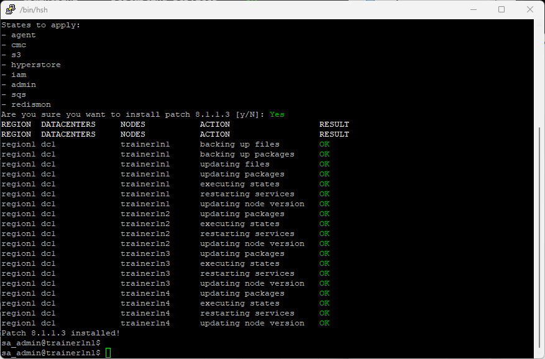Screen dimensions: 545x359
Task: Click 'backing up files' action text
Action: (239, 144)
